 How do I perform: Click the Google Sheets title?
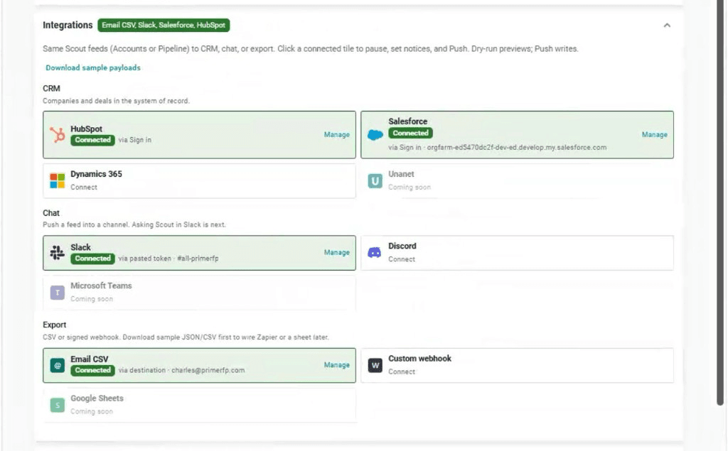click(97, 398)
